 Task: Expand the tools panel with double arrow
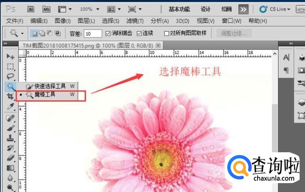(x=5, y=43)
